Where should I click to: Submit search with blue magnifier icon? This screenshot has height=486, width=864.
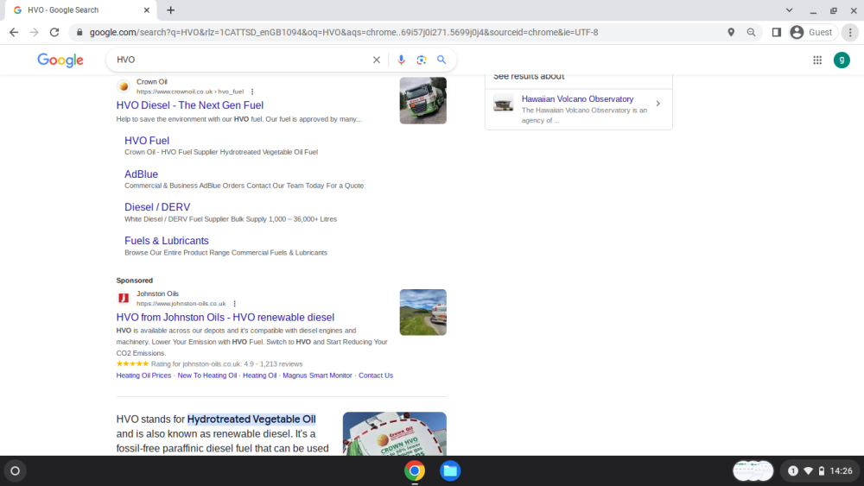tap(442, 60)
